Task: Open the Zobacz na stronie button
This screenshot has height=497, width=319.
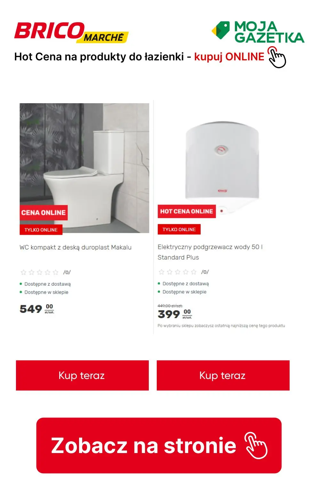Action: pos(159,445)
